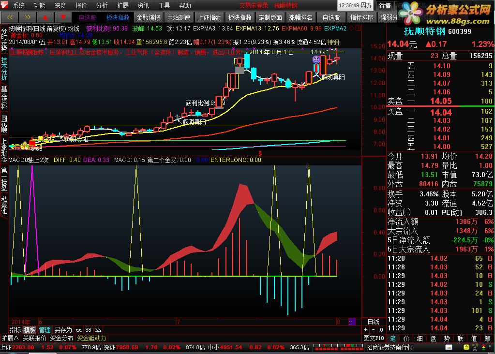
Task: Select the 分时走势 side tab
Action: pos(4,40)
